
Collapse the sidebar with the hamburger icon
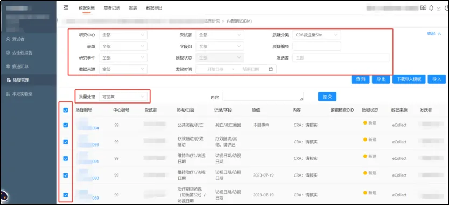66,8
